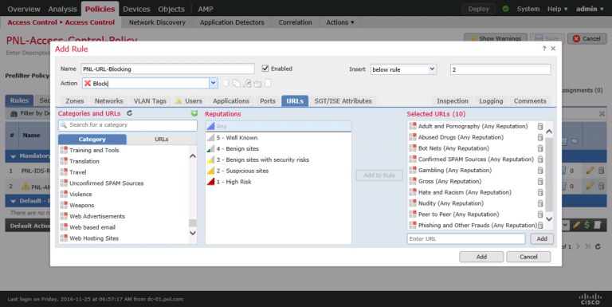Switch to Ports tab
This screenshot has height=307, width=612.
click(268, 100)
